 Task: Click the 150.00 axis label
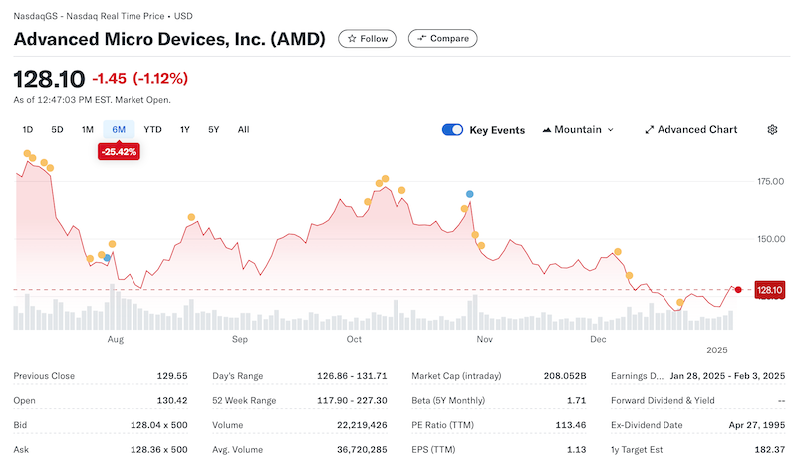(x=770, y=239)
